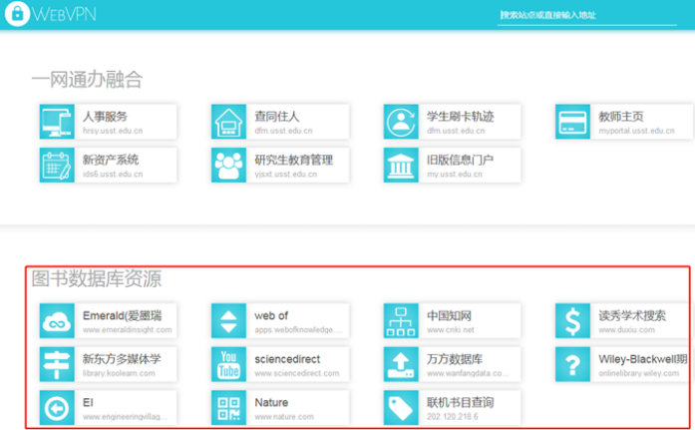Image resolution: width=695 pixels, height=430 pixels.
Task: Open the 新资产系统 link
Action: tap(108, 166)
